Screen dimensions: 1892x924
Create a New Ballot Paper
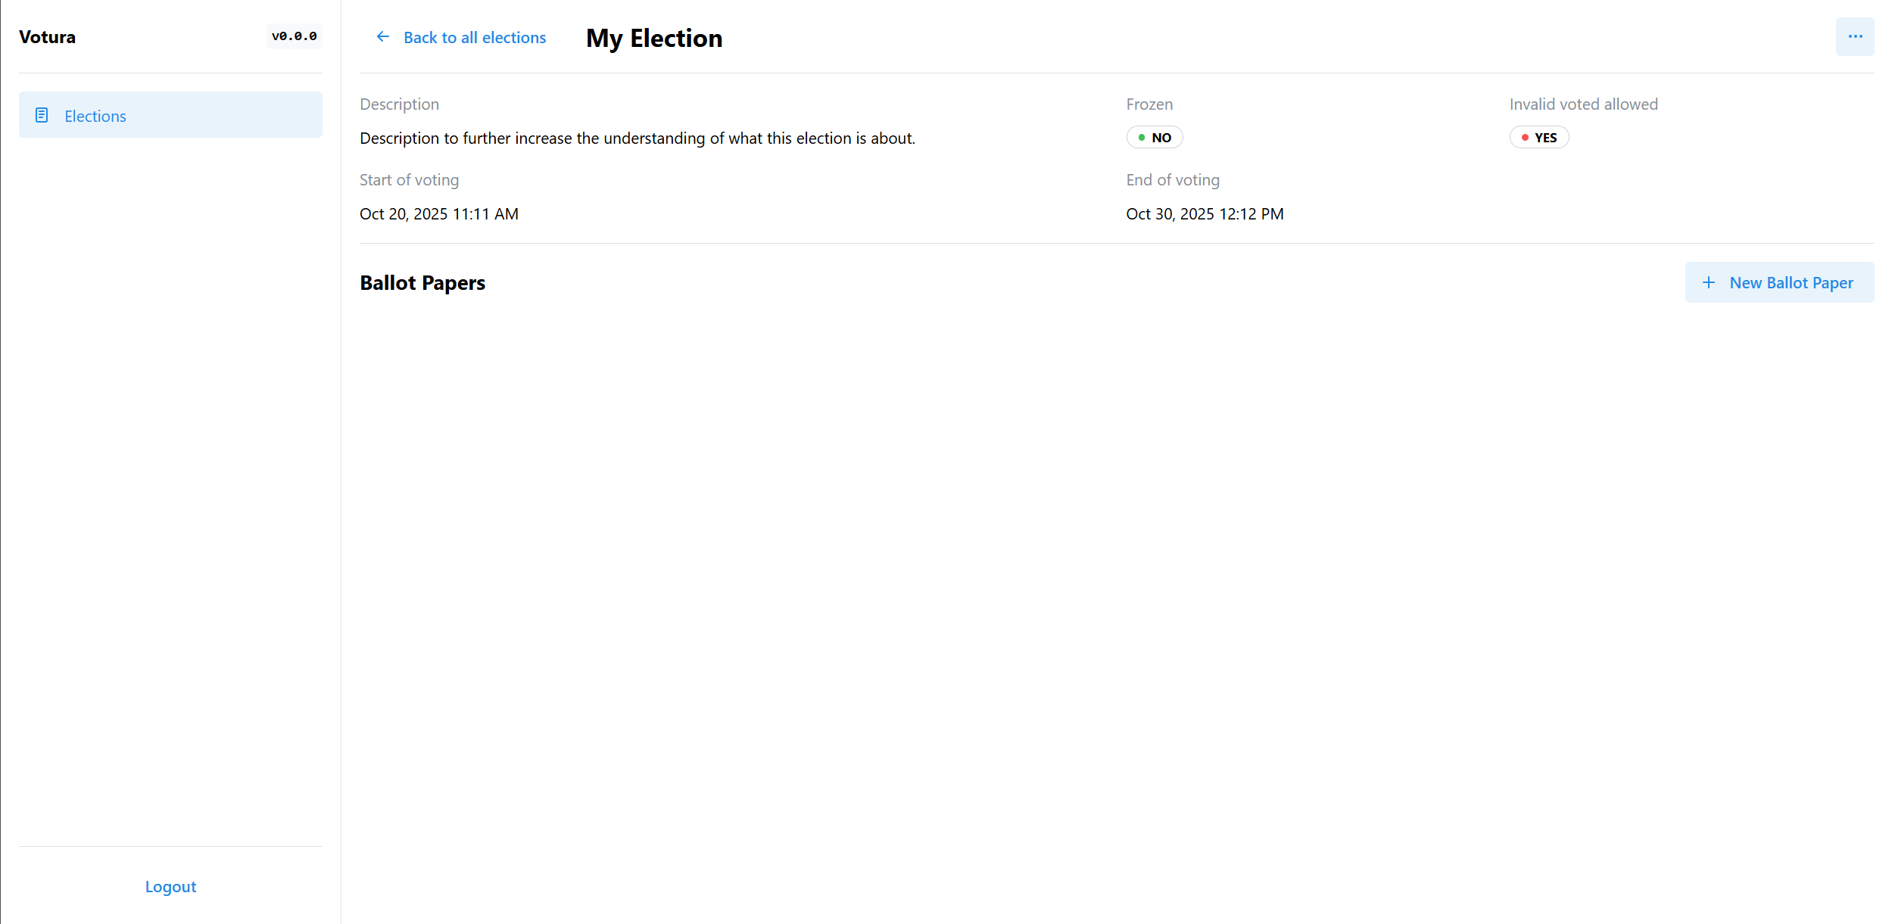(1779, 283)
